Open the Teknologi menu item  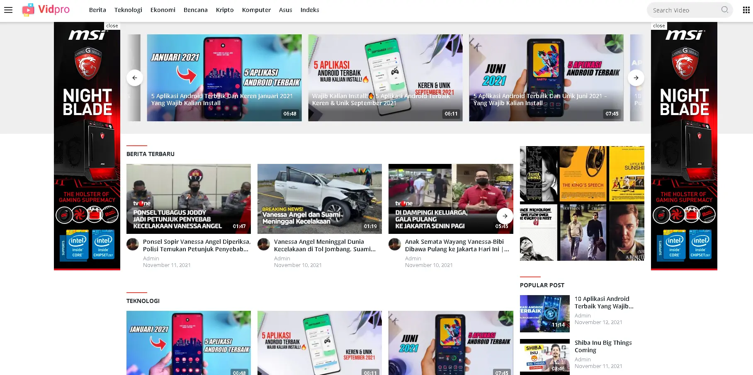[128, 10]
